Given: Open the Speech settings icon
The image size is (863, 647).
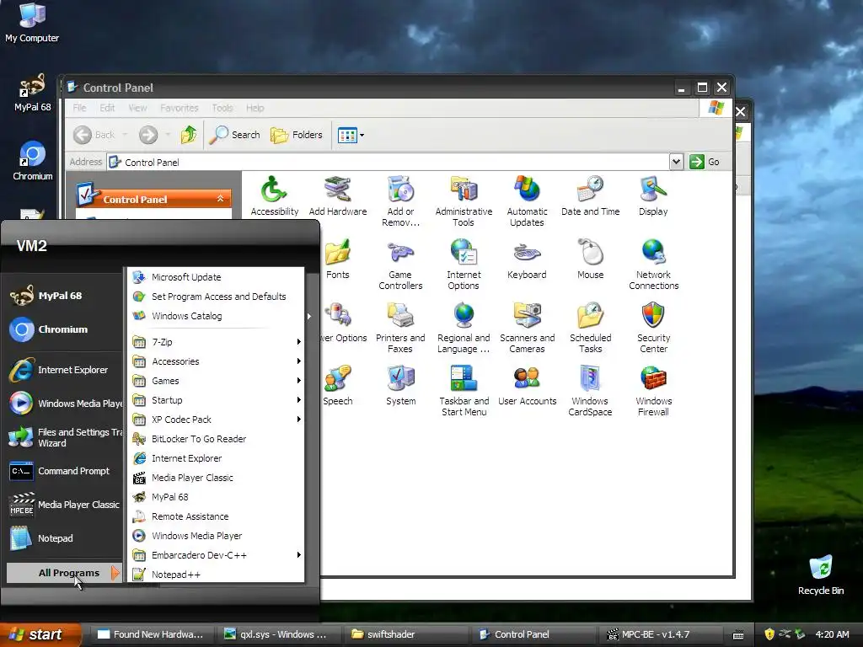Looking at the screenshot, I should [x=337, y=386].
